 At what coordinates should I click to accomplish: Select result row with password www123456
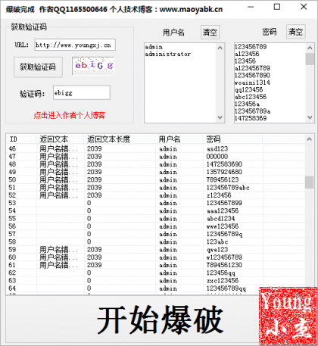[x=155, y=226]
